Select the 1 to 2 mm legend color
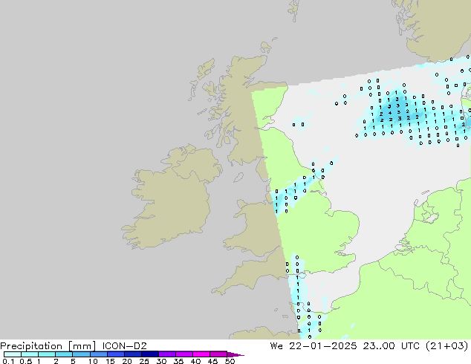471x364 pixels. point(48,354)
